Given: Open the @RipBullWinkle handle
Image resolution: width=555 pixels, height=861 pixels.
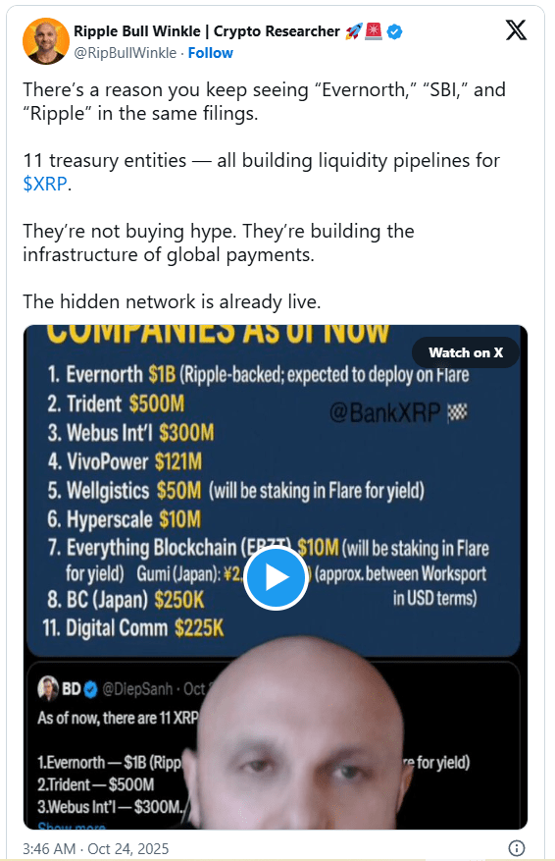Looking at the screenshot, I should click(x=126, y=53).
